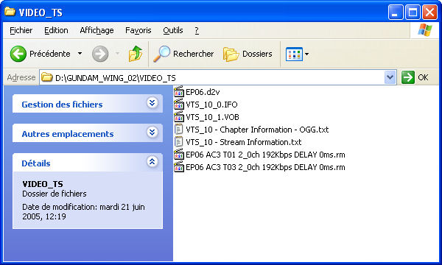Image resolution: width=442 pixels, height=265 pixels.
Task: Open the Outils menu
Action: (173, 30)
